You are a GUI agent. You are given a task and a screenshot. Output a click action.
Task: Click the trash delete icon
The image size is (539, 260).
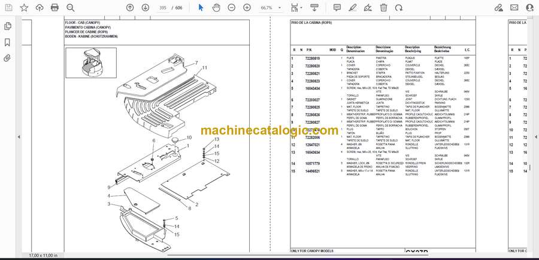[384, 8]
